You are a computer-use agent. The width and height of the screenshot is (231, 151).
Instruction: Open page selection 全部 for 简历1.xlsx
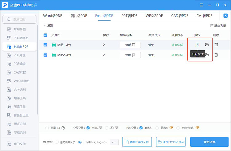click(x=130, y=45)
